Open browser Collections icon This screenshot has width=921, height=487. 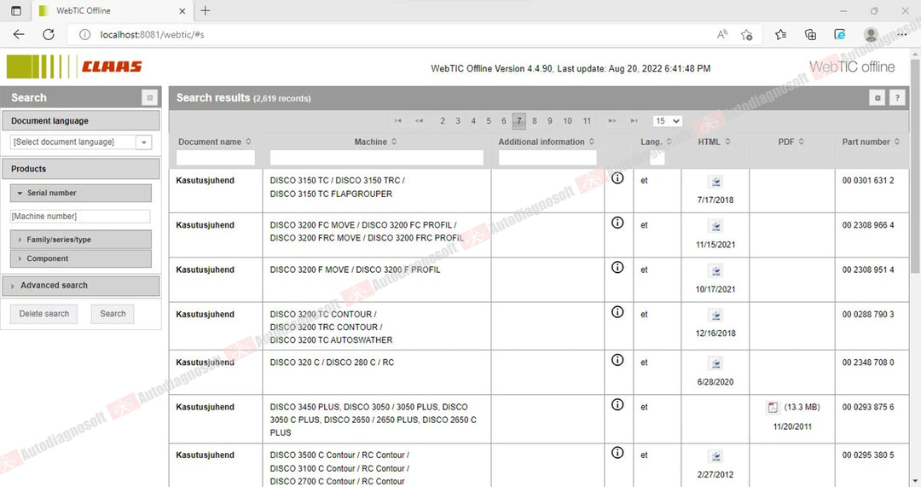pyautogui.click(x=811, y=35)
